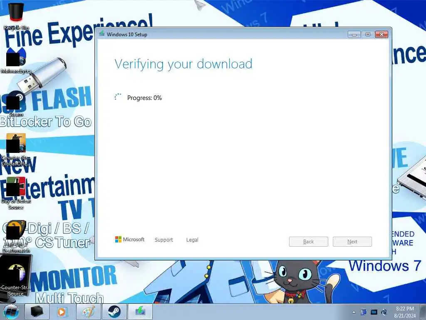Click the Verifying your download heading
Viewport: 426px width, 320px height.
[x=183, y=64]
